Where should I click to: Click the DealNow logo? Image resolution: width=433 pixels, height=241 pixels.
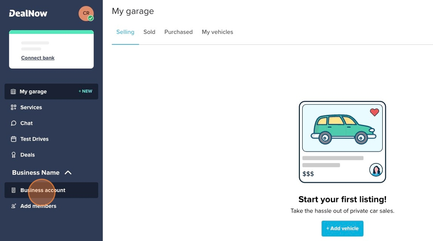click(28, 13)
